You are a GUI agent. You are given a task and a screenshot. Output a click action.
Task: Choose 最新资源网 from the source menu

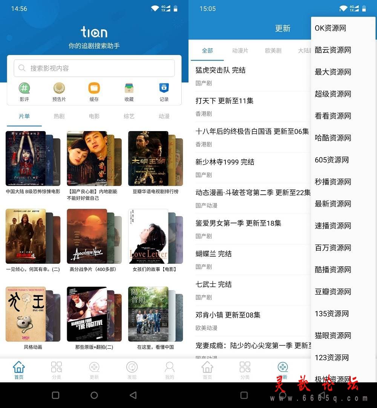343,204
